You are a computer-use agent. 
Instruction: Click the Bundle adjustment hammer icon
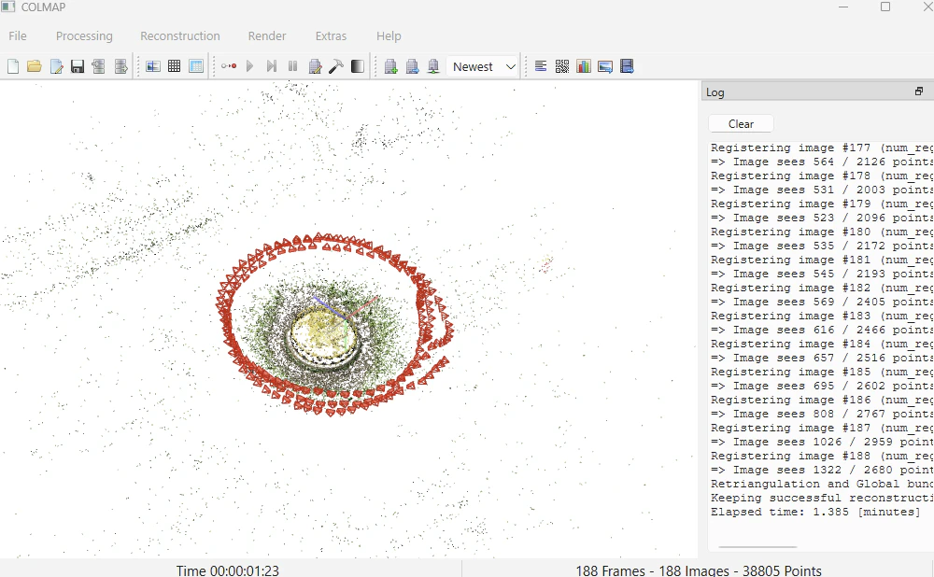[336, 66]
